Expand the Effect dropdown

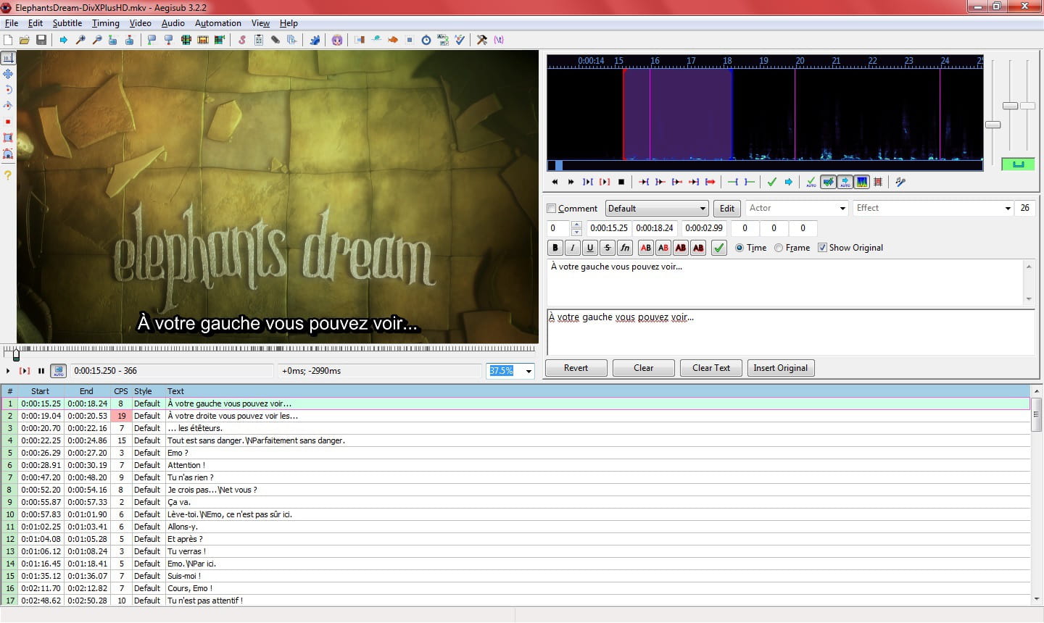1008,209
